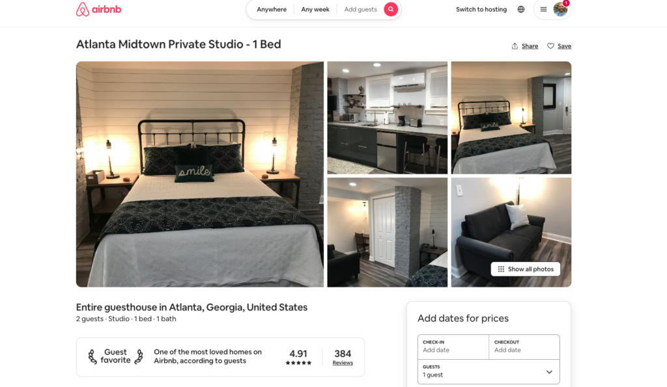Click the red search magnifier button
The height and width of the screenshot is (387, 667).
pyautogui.click(x=391, y=9)
